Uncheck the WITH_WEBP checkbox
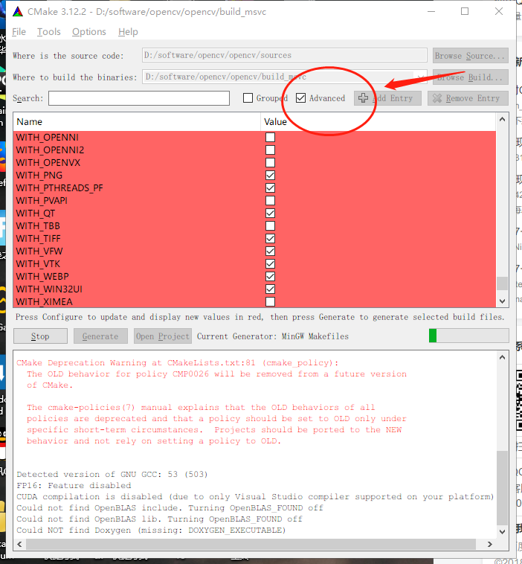 270,276
